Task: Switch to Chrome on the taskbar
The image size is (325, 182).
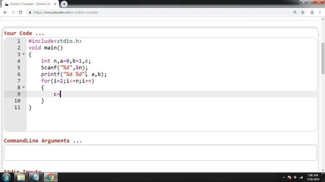Action: tap(50, 177)
